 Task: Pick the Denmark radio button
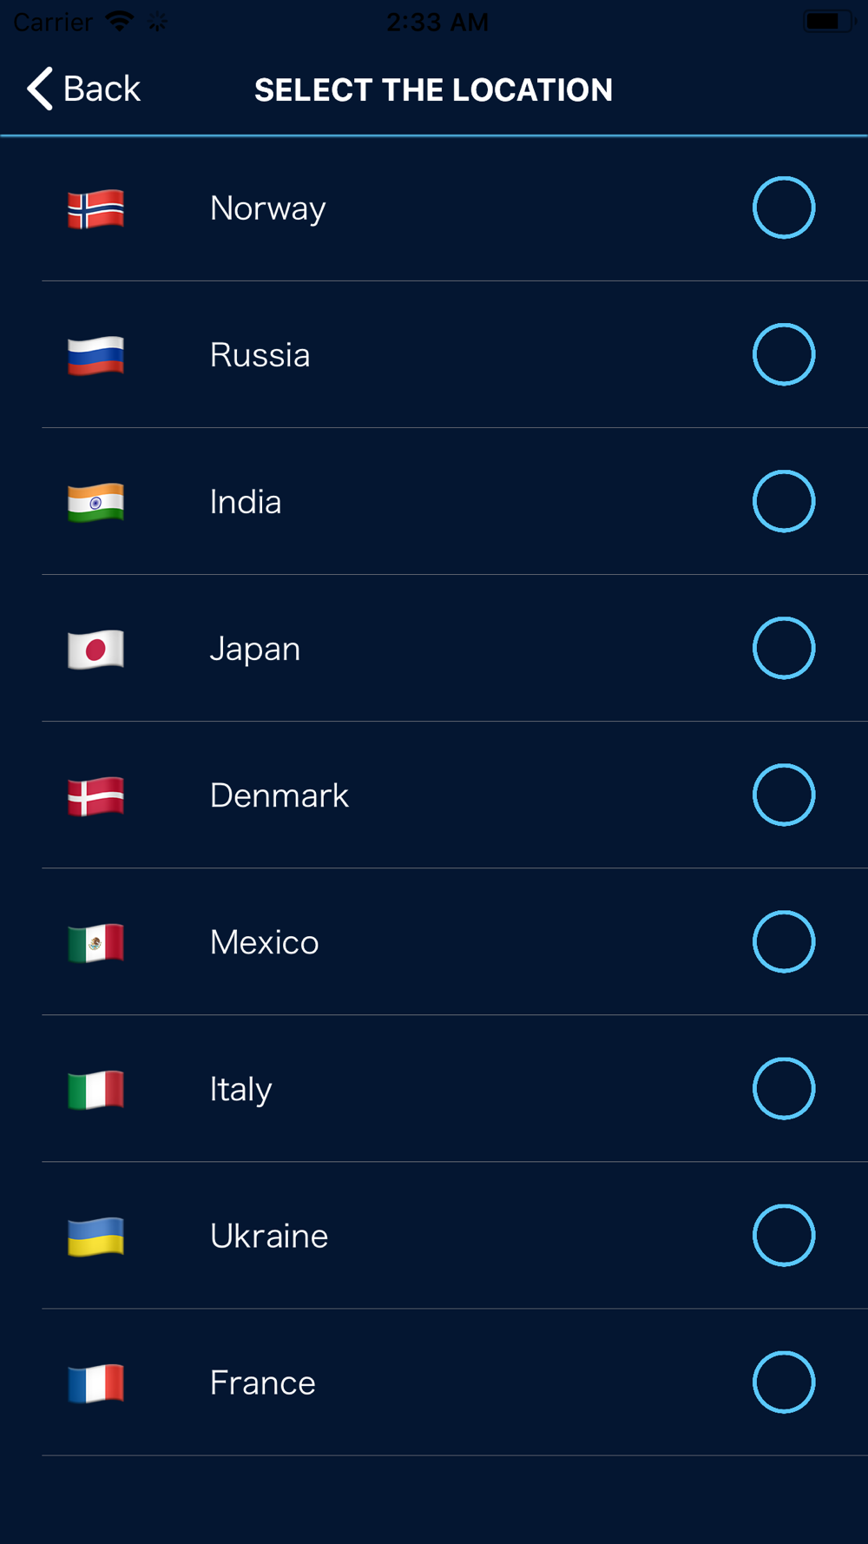coord(783,795)
